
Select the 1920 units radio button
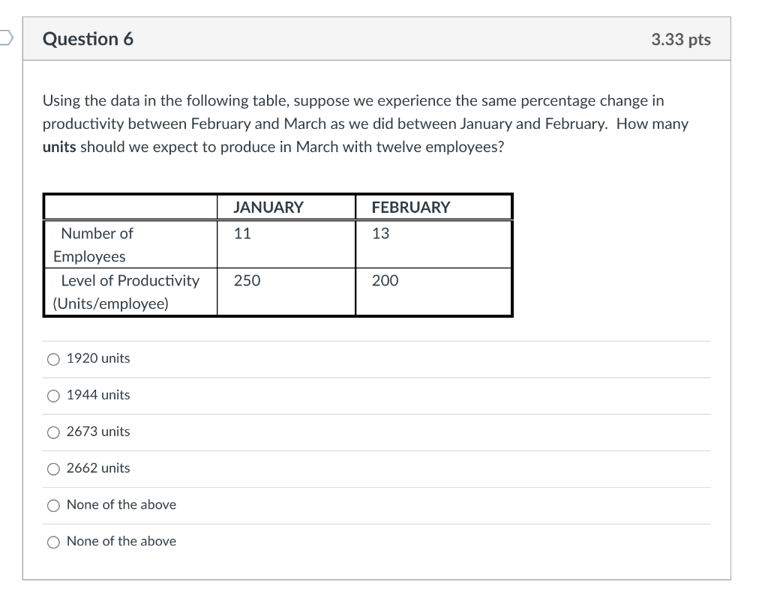pos(53,359)
